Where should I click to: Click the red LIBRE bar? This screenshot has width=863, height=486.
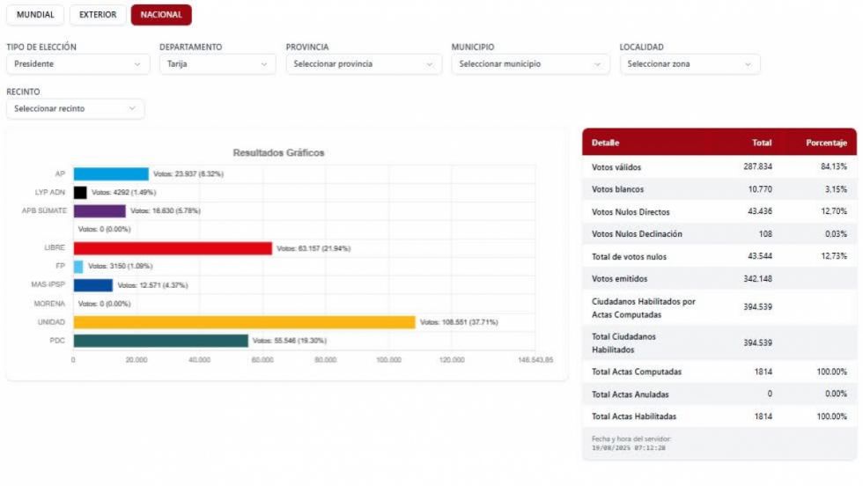(173, 248)
